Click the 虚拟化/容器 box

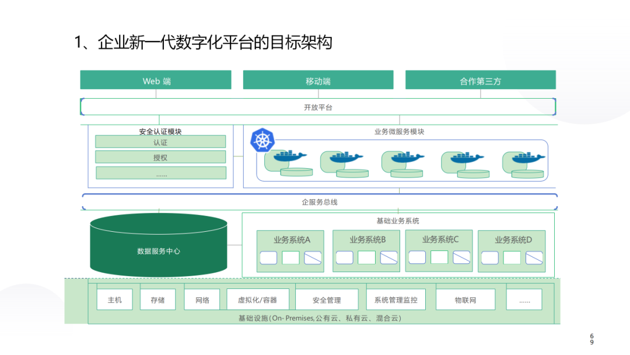pyautogui.click(x=258, y=300)
